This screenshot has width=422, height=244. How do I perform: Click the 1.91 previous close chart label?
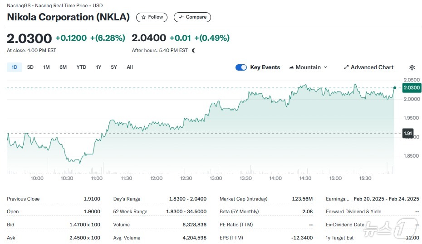407,134
